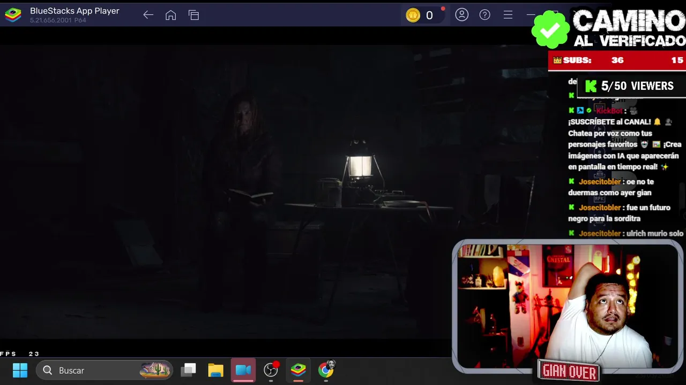Open File Explorer from the taskbar
This screenshot has height=385, width=686.
(215, 370)
